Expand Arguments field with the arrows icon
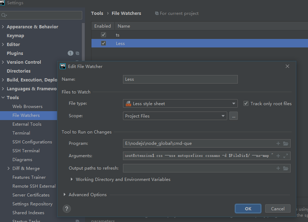Viewport: 308px width, 222px height. coord(286,156)
